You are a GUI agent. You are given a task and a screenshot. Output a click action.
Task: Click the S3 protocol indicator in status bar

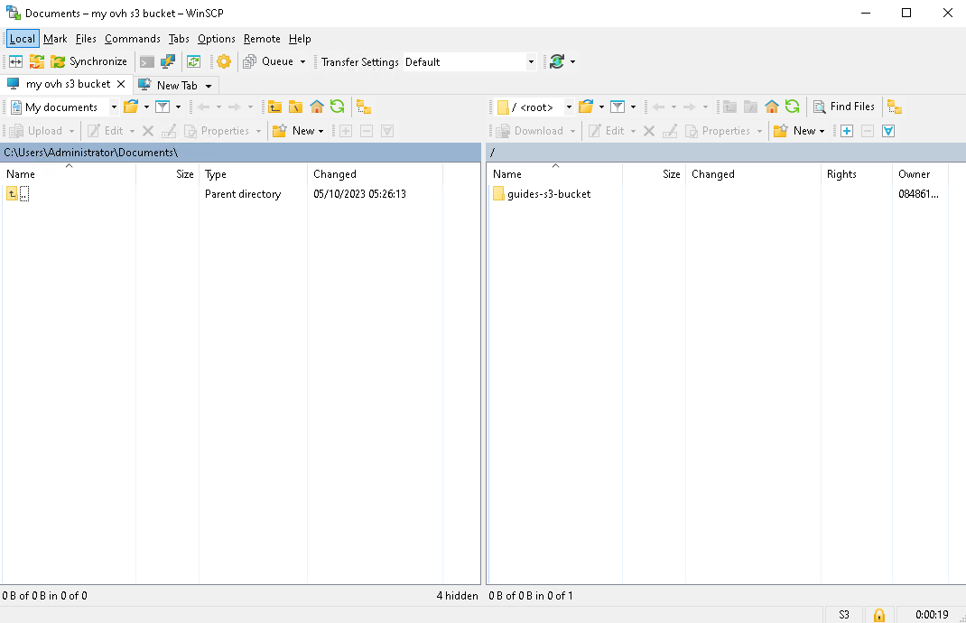tap(842, 614)
